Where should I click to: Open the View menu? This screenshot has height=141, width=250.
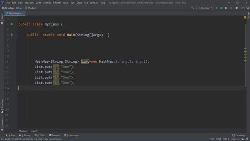pos(20,3)
